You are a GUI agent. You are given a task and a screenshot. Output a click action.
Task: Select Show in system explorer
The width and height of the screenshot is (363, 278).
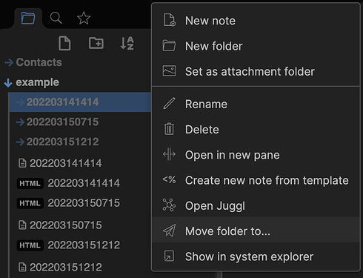(256, 257)
